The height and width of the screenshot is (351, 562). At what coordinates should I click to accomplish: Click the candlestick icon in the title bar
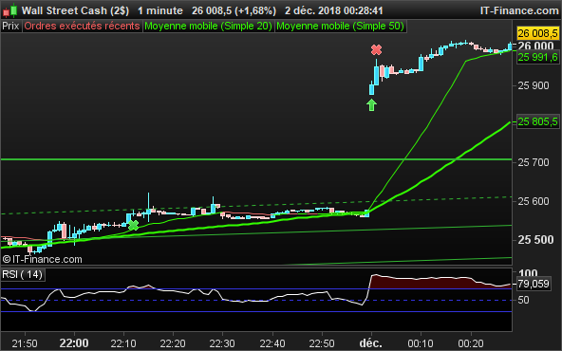click(x=10, y=10)
